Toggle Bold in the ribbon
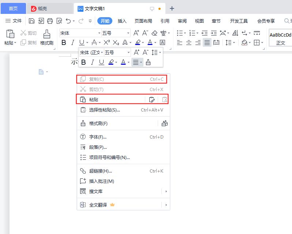The height and width of the screenshot is (234, 292). click(x=64, y=43)
